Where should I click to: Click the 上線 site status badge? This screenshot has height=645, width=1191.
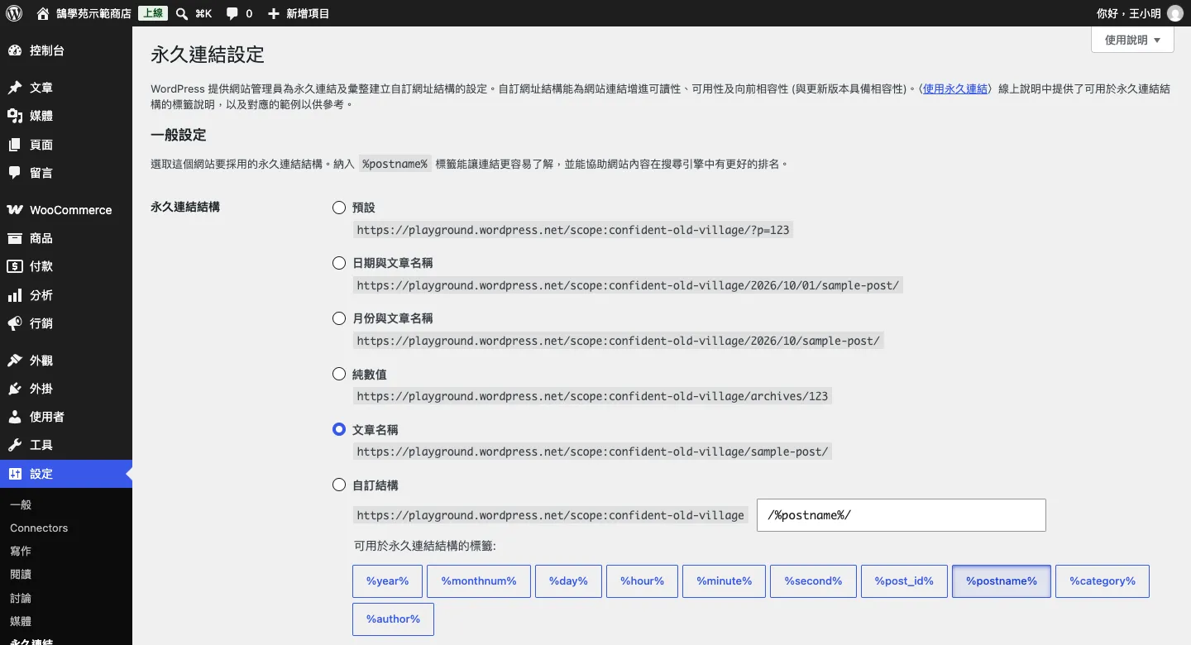coord(152,13)
